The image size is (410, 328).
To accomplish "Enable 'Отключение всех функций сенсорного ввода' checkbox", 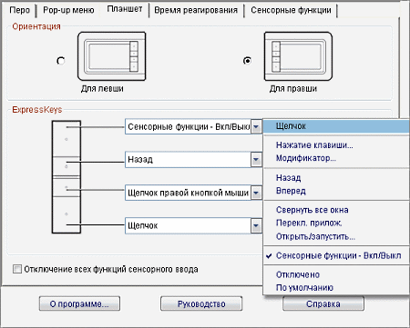I will coord(17,269).
